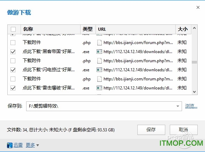Close the 傲游下载 dialog with X
Image resolution: width=205 pixels, height=152 pixels.
[x=198, y=7]
